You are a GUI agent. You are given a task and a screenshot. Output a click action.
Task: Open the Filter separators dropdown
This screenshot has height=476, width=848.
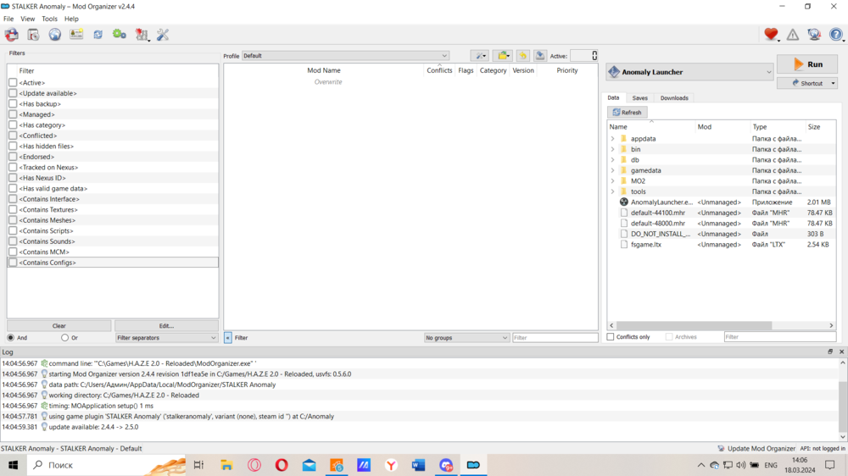[166, 338]
